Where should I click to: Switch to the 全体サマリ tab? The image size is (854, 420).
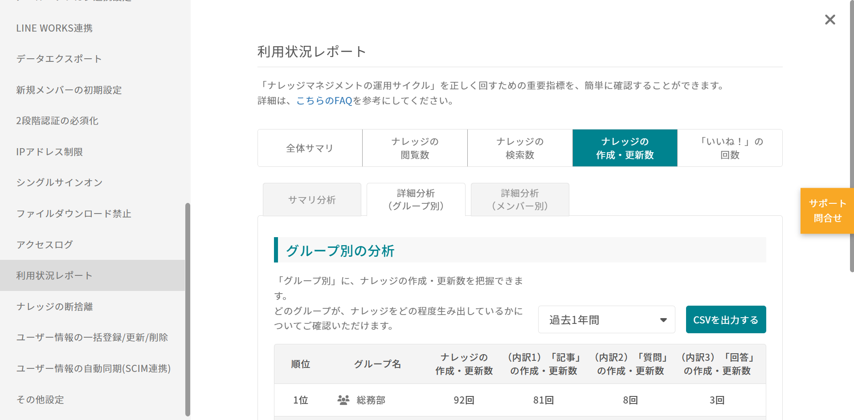pos(310,148)
